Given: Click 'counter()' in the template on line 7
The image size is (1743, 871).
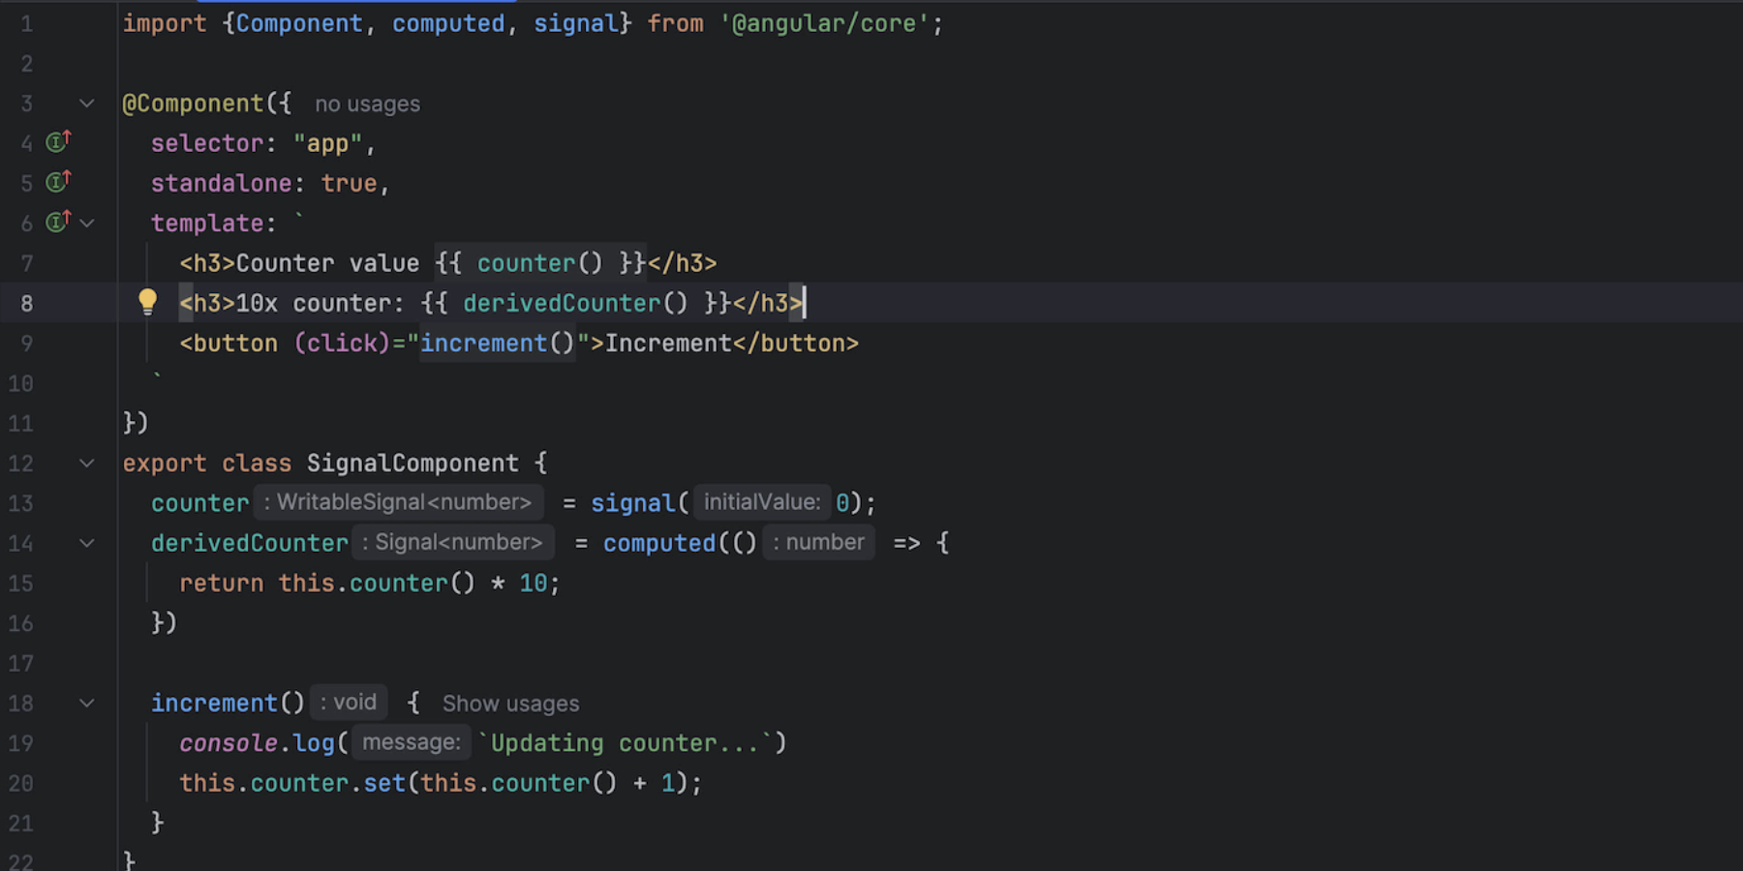Looking at the screenshot, I should [539, 263].
